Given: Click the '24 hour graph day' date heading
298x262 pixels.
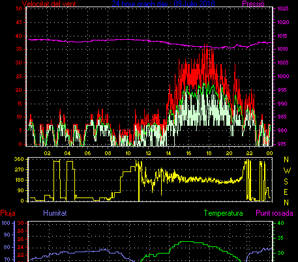Looking at the screenshot, I should click(163, 4).
